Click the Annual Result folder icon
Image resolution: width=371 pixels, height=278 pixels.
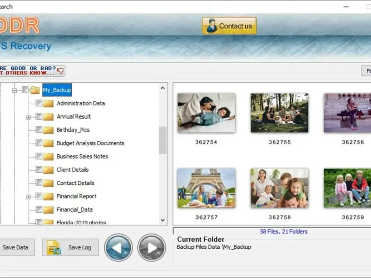point(49,117)
